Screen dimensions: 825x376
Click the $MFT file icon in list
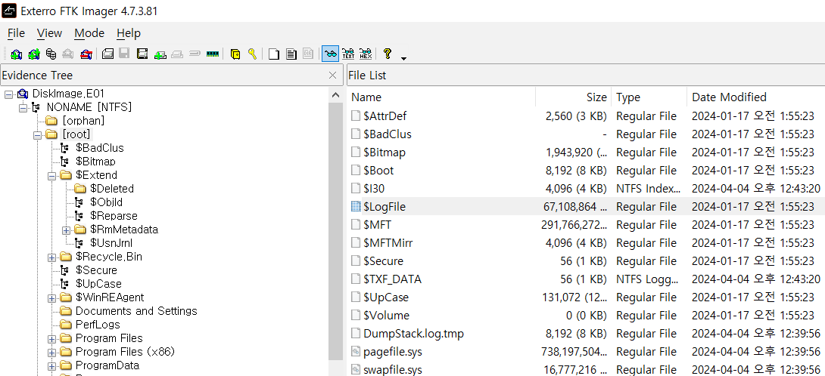[356, 225]
